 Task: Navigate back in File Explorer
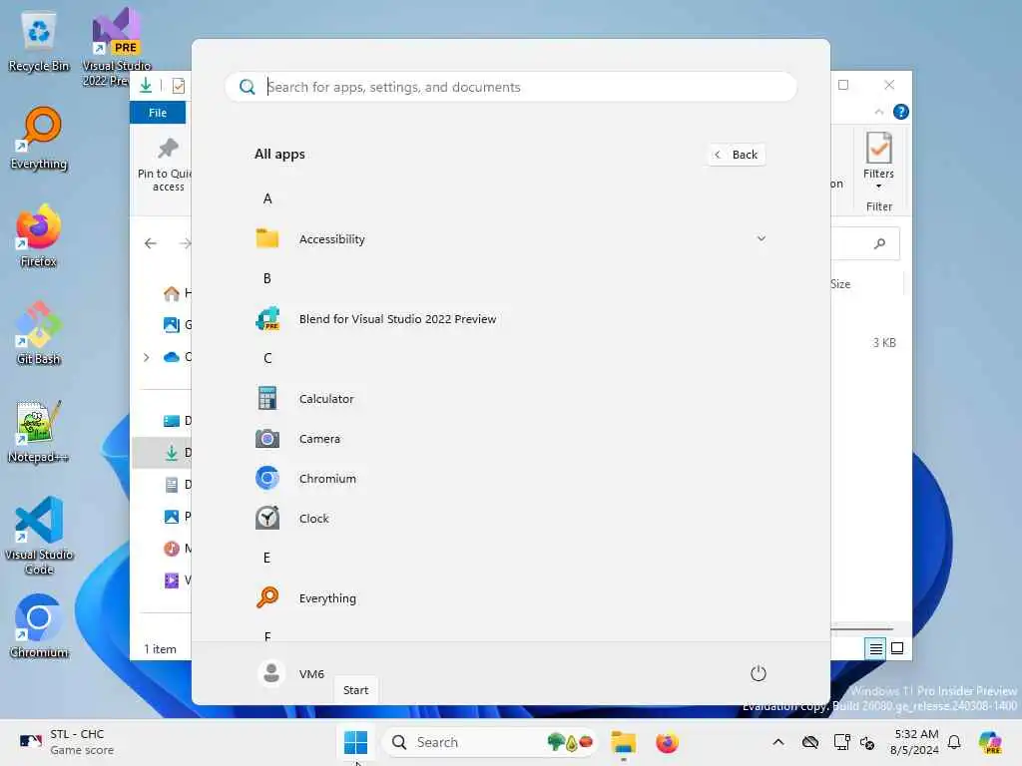[151, 243]
